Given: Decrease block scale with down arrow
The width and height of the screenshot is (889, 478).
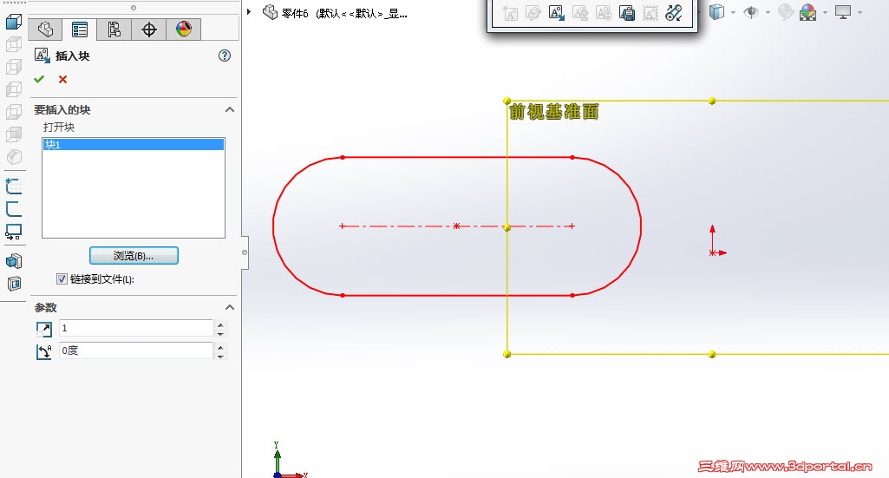Looking at the screenshot, I should click(220, 333).
